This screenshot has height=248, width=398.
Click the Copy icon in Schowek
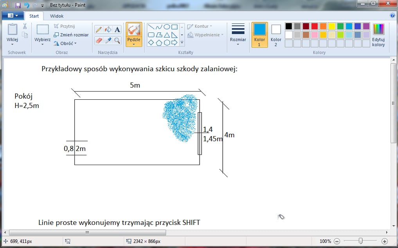point(25,35)
